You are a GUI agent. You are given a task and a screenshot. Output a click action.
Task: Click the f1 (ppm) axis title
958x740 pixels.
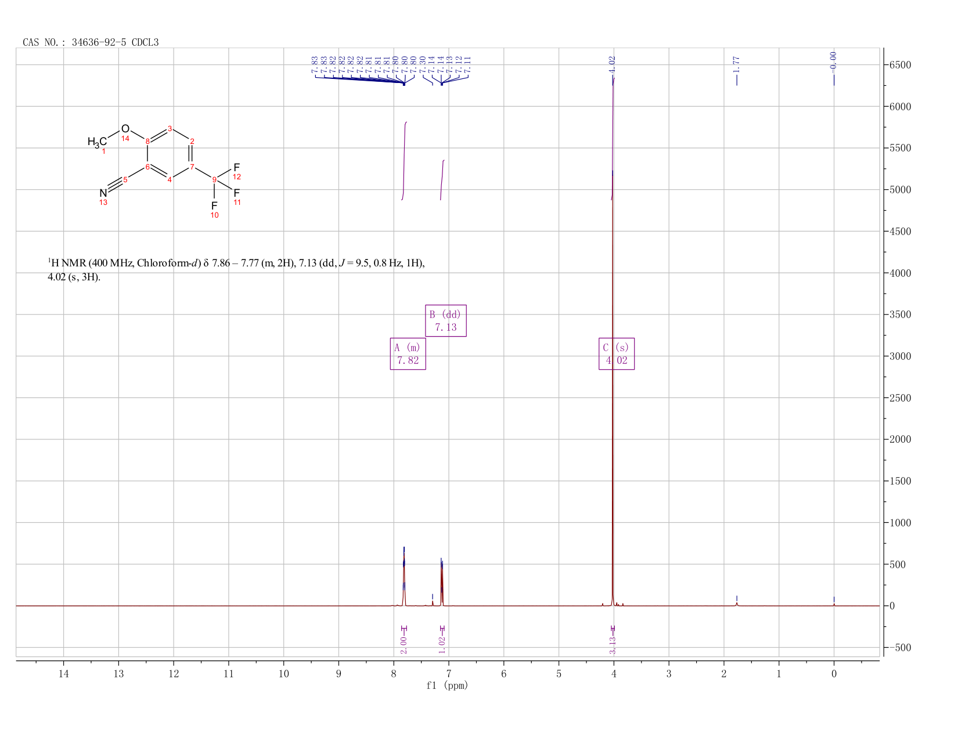click(x=447, y=685)
